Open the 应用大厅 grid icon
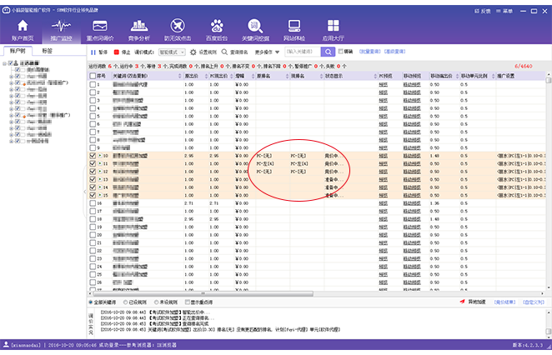 [x=334, y=30]
